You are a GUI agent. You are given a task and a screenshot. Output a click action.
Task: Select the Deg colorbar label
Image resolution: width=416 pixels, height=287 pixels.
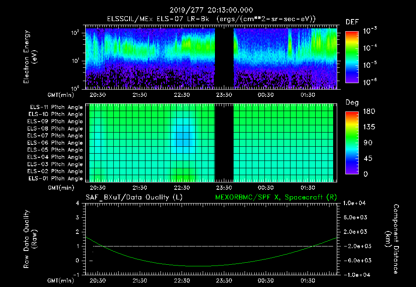click(x=352, y=103)
